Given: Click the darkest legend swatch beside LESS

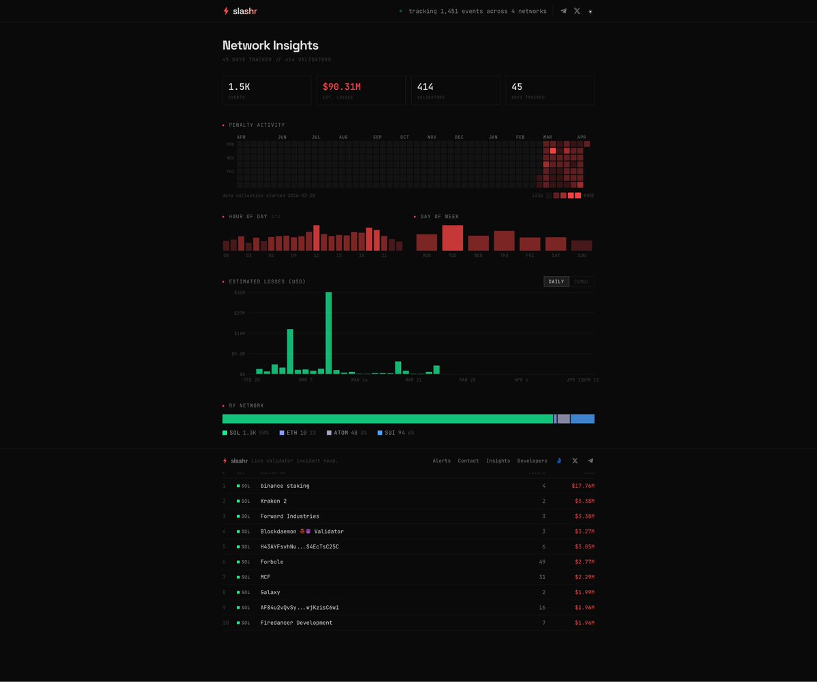Looking at the screenshot, I should coord(549,196).
